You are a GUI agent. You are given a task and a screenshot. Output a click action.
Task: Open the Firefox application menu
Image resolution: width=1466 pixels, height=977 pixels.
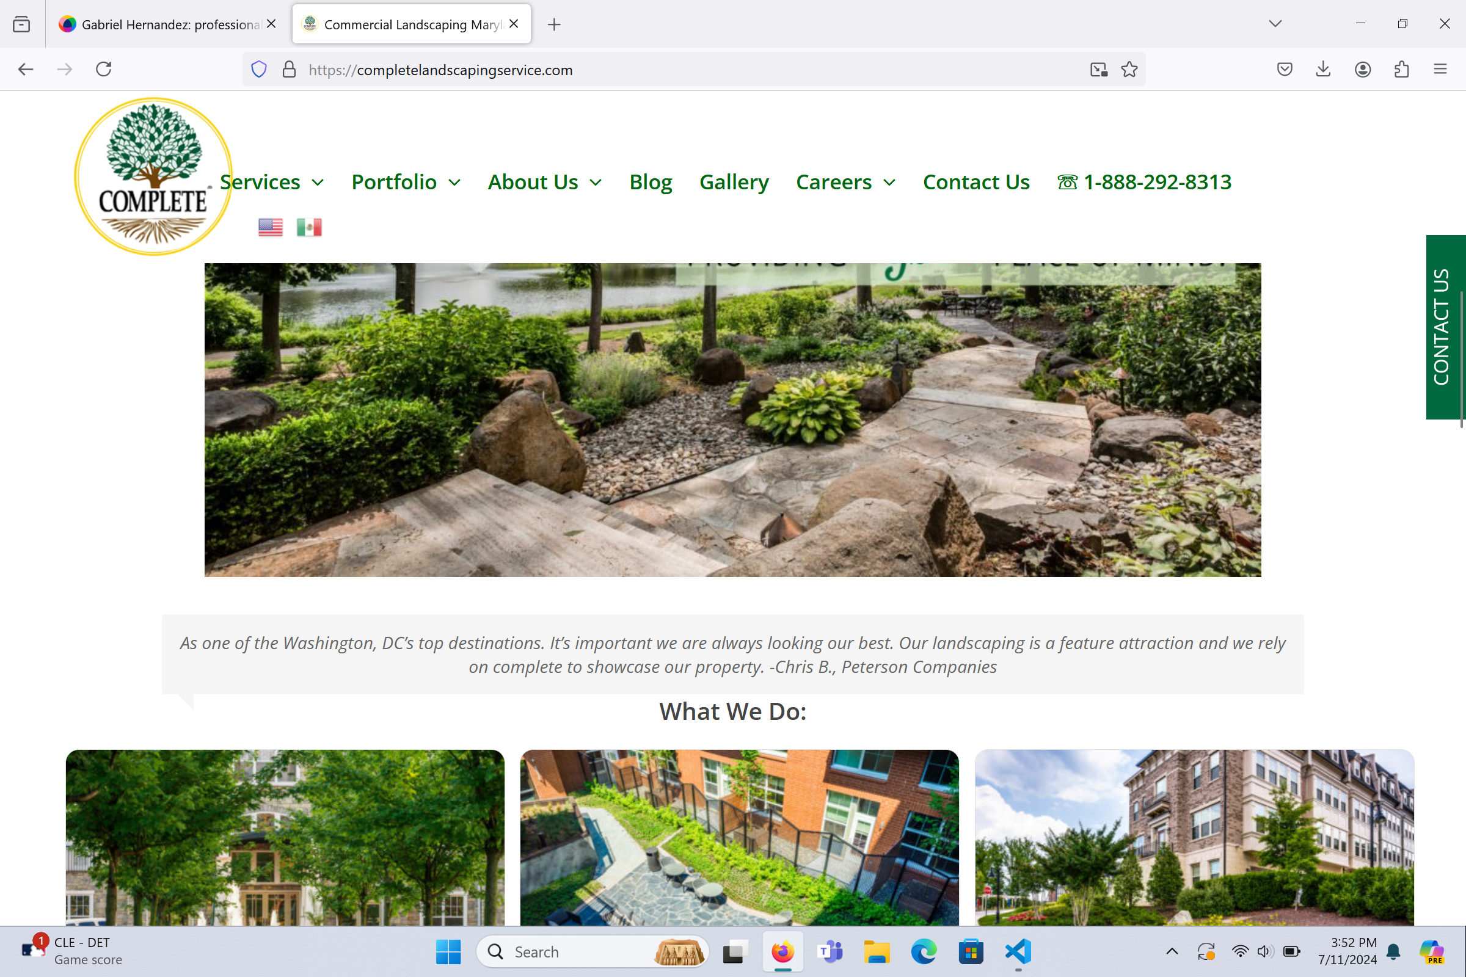point(1440,69)
